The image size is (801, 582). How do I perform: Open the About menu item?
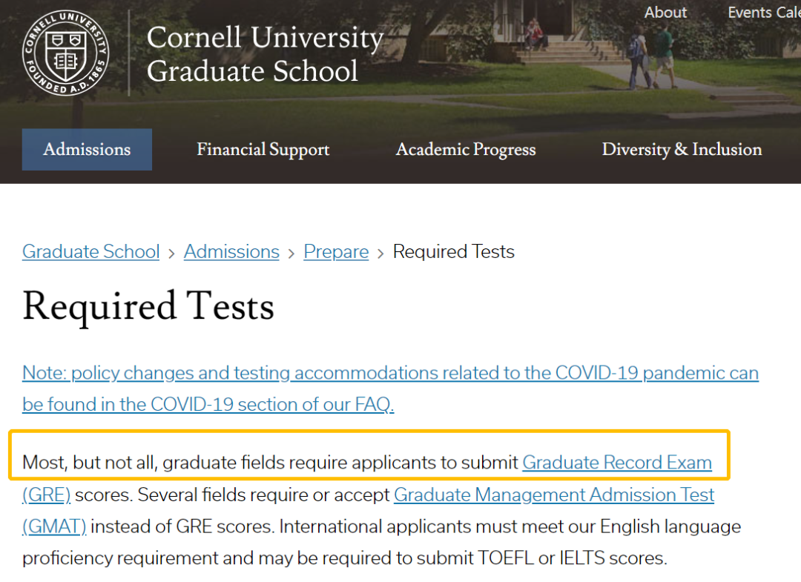click(665, 13)
